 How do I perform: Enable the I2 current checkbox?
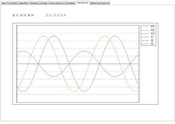(55, 15)
